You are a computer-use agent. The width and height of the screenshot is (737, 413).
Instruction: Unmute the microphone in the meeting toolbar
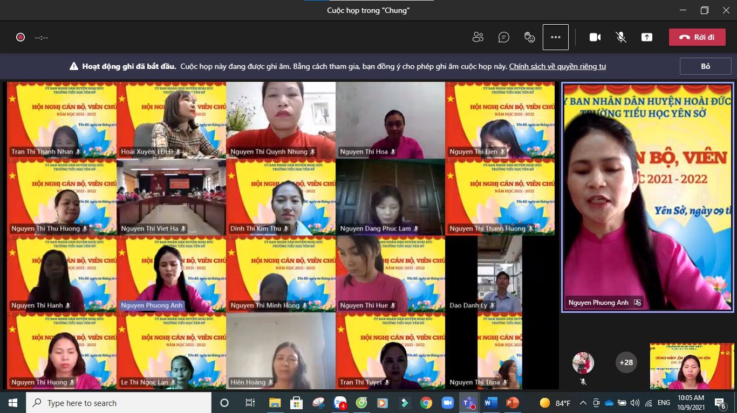click(621, 37)
